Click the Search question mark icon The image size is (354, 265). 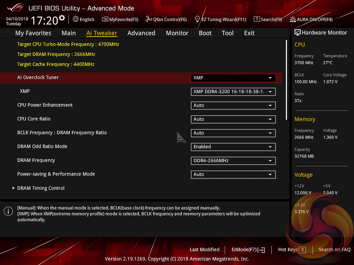[x=257, y=19]
